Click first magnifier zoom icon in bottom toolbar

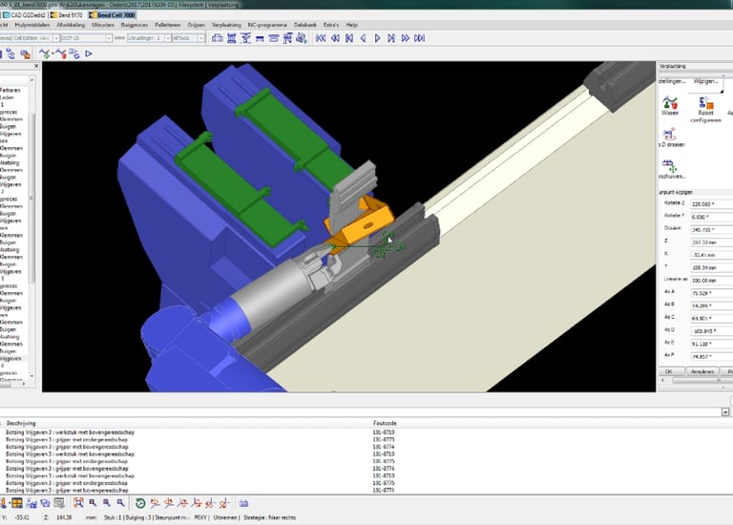pyautogui.click(x=93, y=503)
